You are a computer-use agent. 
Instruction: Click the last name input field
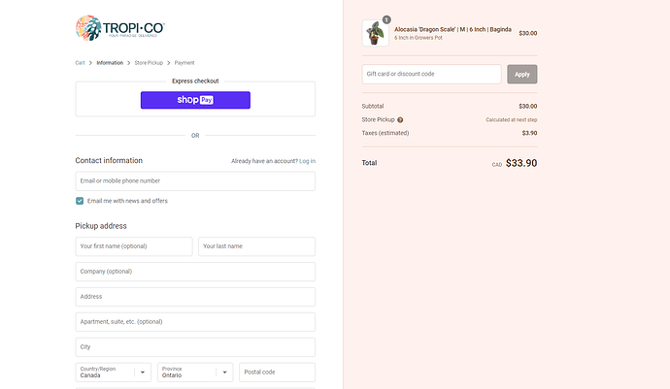coord(256,246)
